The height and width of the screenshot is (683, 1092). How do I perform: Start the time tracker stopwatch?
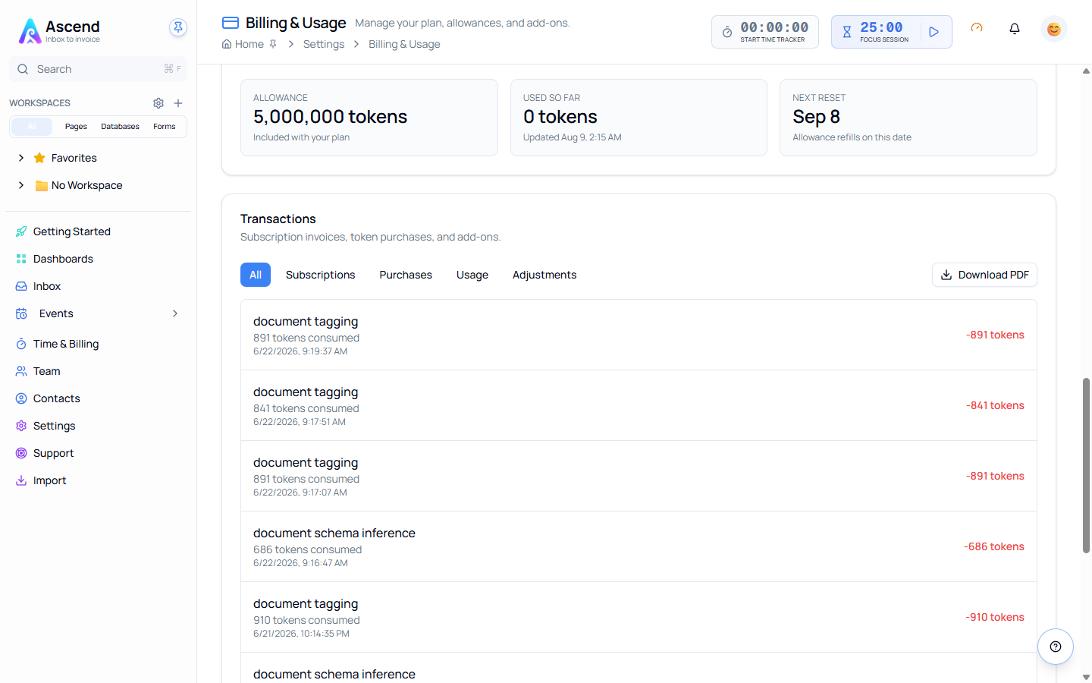(727, 32)
